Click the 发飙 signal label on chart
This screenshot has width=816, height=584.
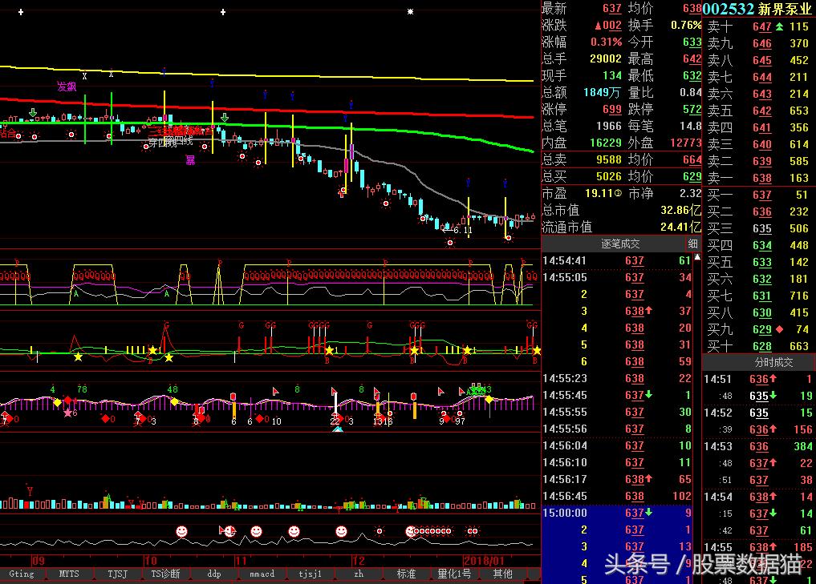click(x=67, y=87)
